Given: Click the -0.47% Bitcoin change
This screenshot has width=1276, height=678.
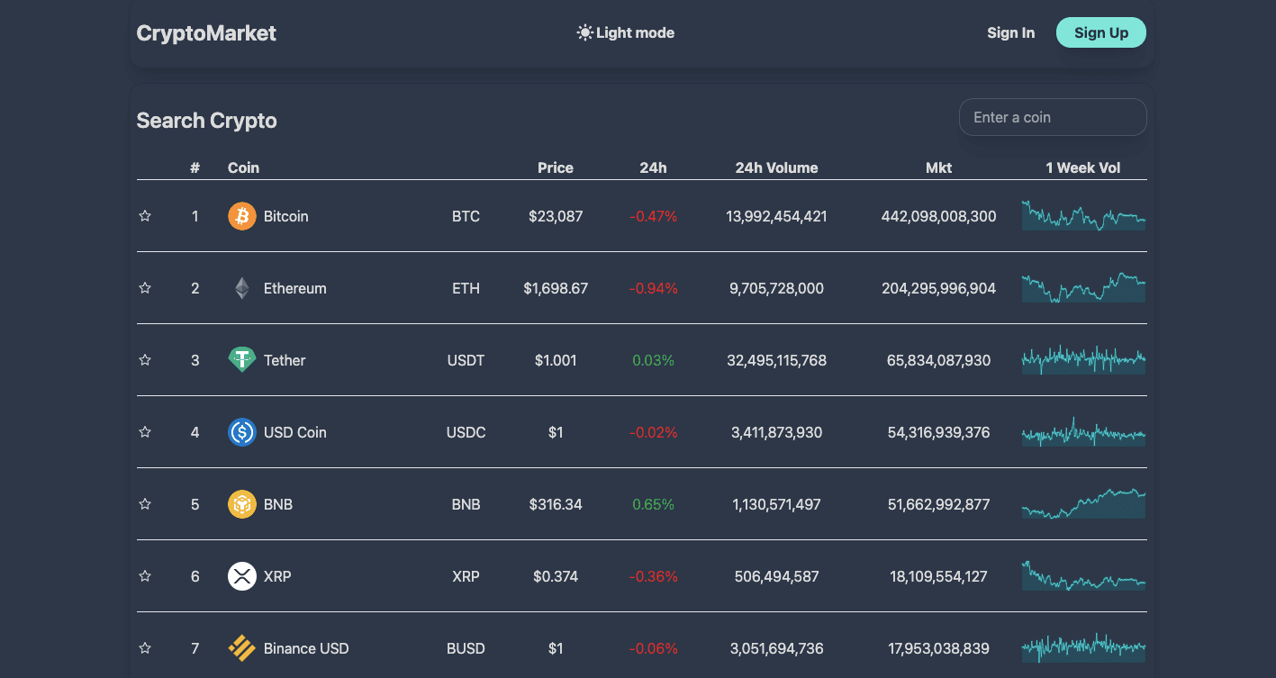Looking at the screenshot, I should (653, 216).
